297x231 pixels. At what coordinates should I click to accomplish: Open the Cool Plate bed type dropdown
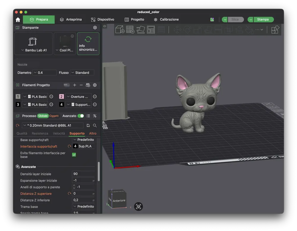pyautogui.click(x=65, y=44)
